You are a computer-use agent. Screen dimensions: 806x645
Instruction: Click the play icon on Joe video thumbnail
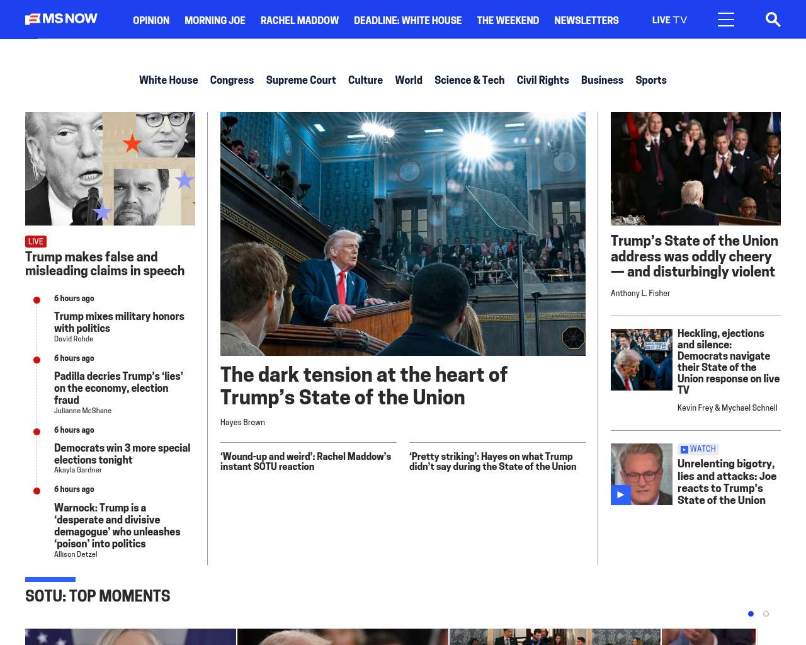pyautogui.click(x=620, y=495)
